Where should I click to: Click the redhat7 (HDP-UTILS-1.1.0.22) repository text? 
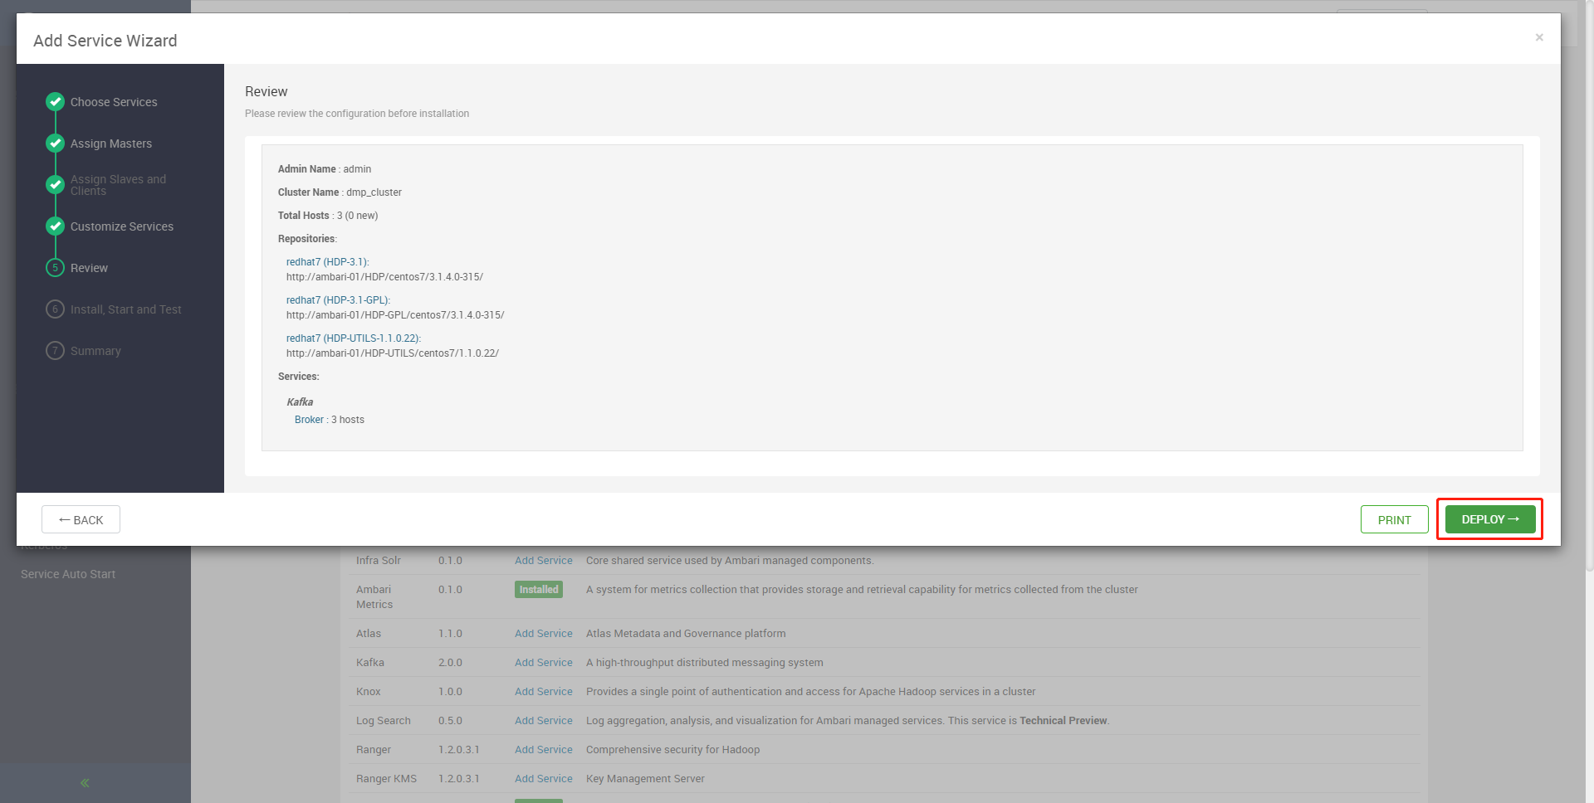click(x=354, y=338)
